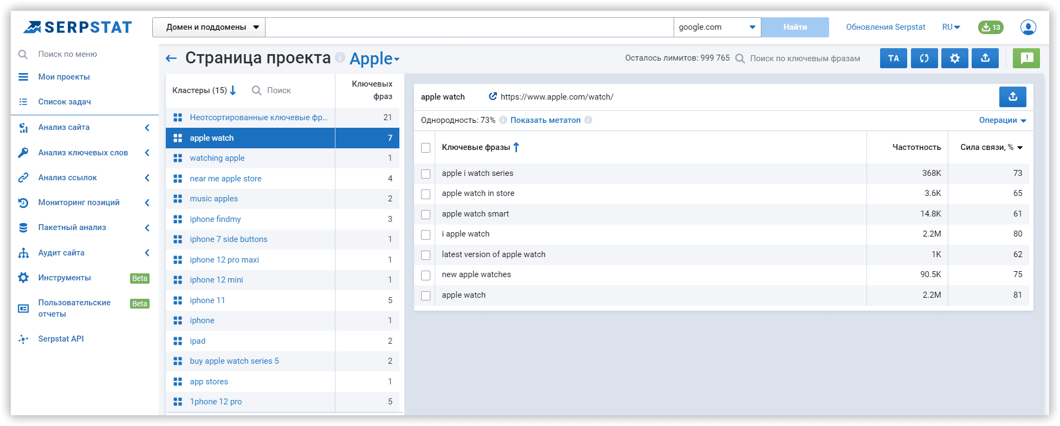The image size is (1060, 426).
Task: Click the Serpstat API sidebar icon
Action: [x=23, y=339]
